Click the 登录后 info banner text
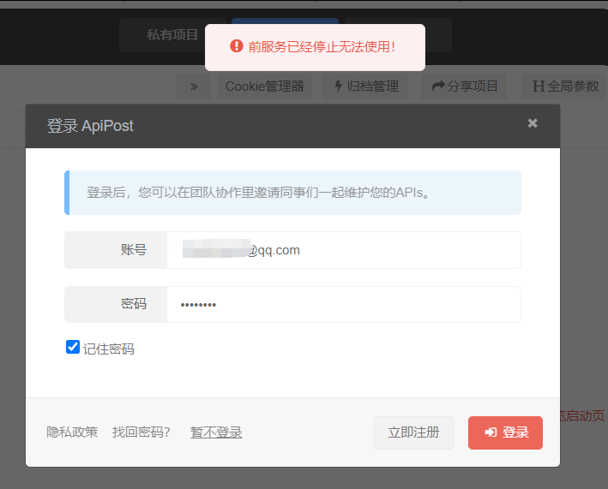Screen dimensions: 608x489 pos(258,193)
